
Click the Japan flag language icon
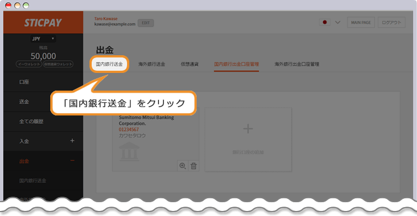pos(325,23)
